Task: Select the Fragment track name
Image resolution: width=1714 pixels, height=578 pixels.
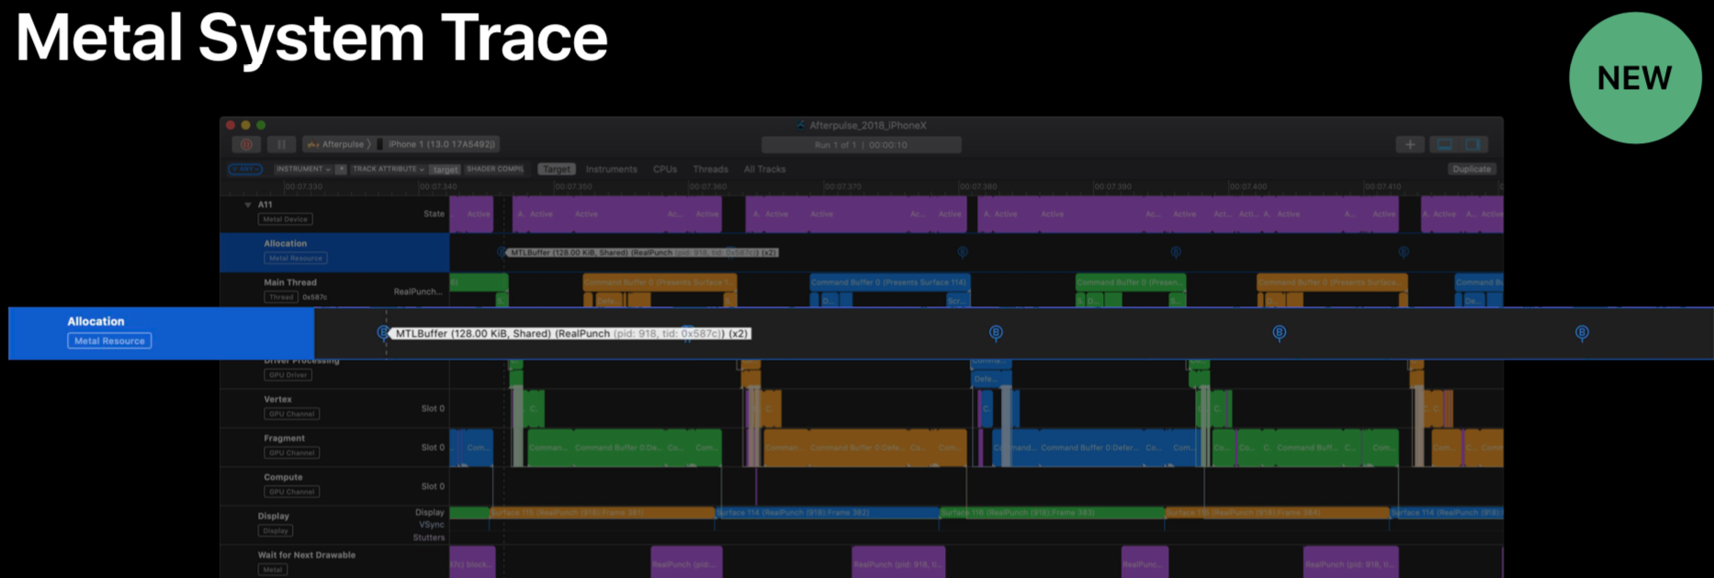Action: [x=285, y=439]
